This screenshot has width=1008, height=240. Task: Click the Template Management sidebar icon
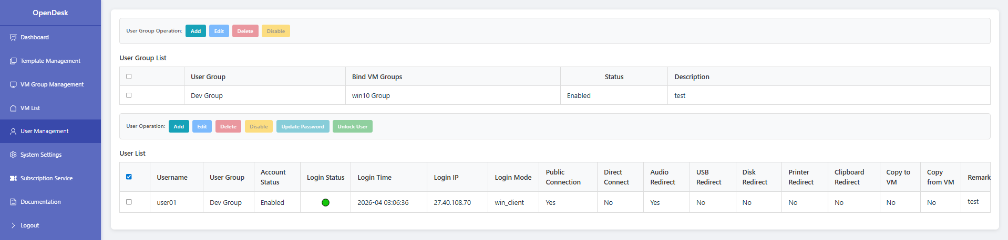(13, 61)
